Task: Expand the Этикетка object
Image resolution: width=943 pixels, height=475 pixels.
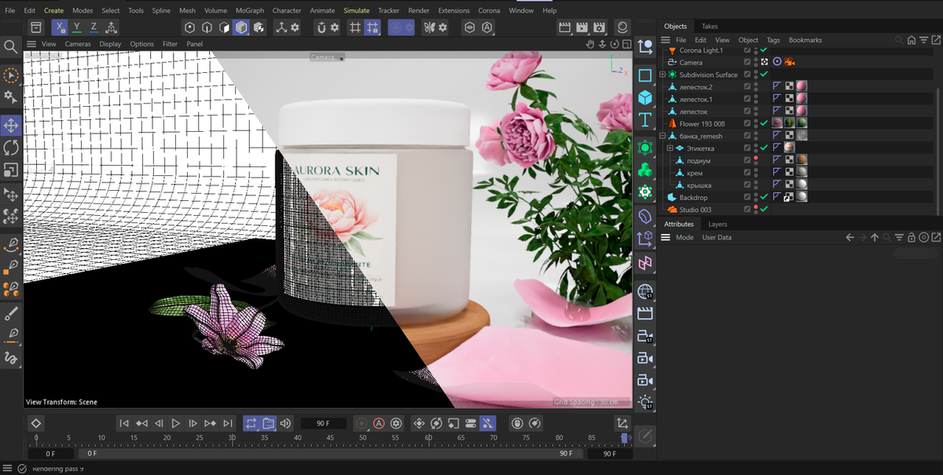Action: 670,148
